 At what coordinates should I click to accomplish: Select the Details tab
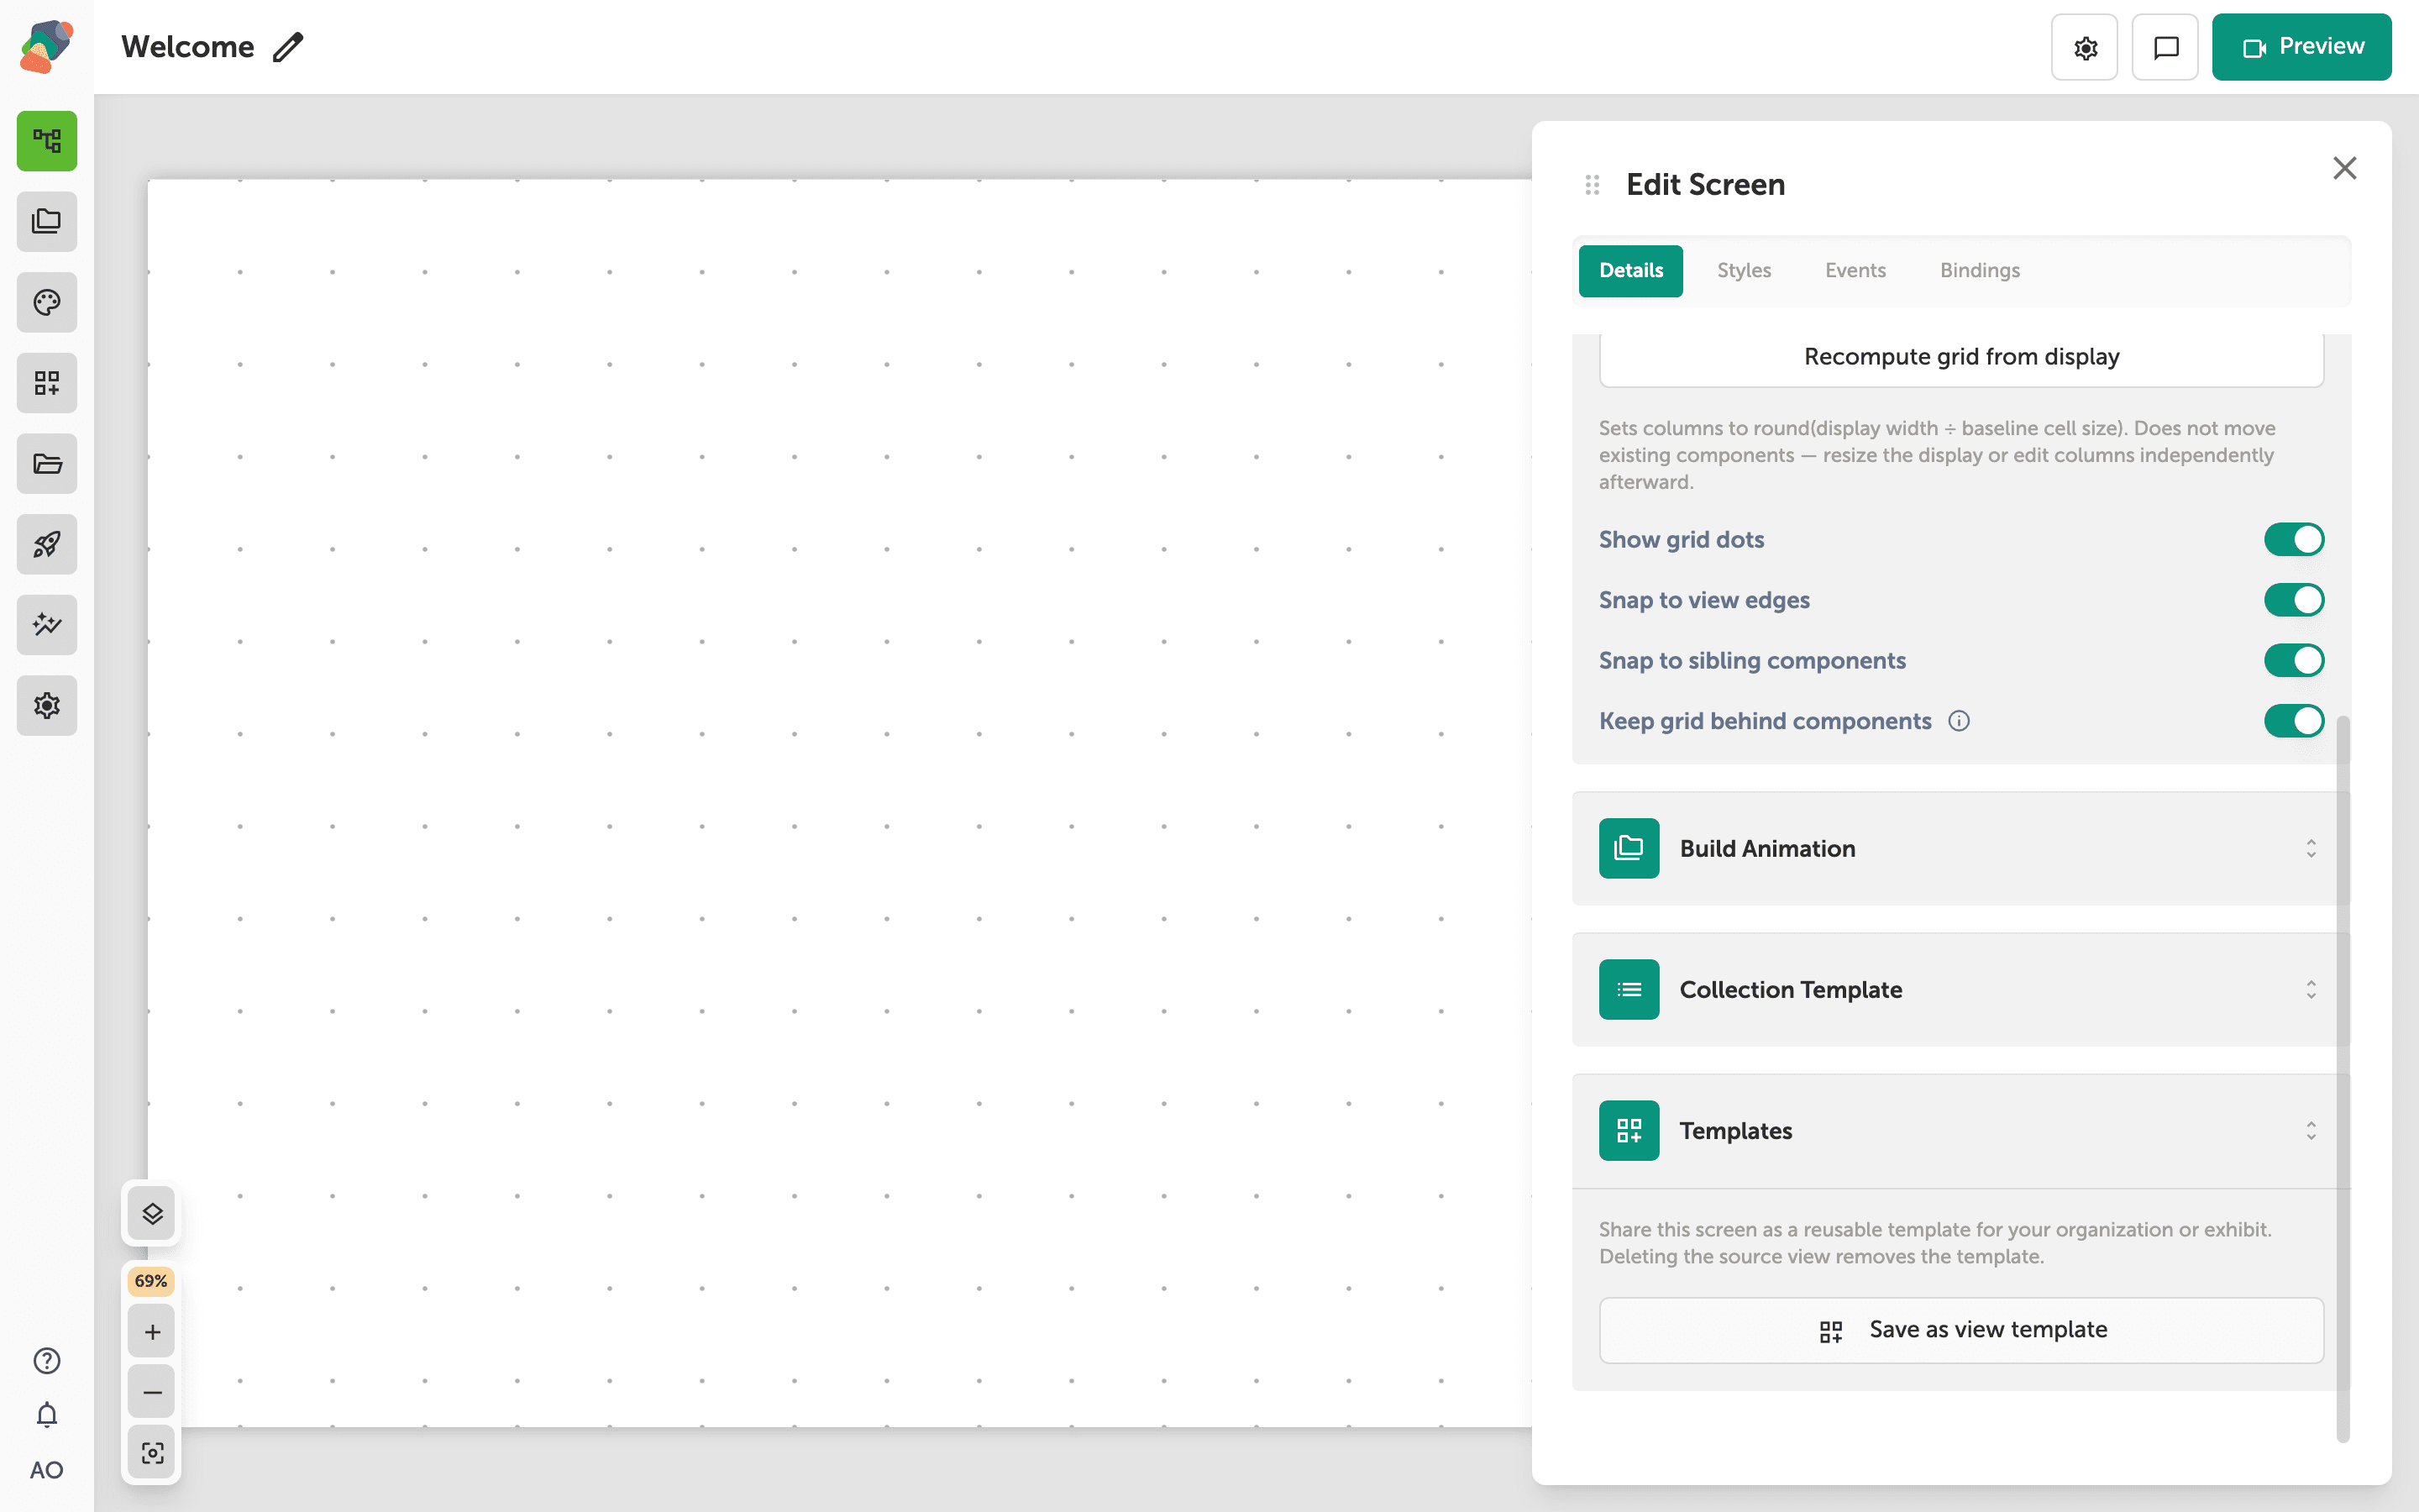(x=1630, y=271)
